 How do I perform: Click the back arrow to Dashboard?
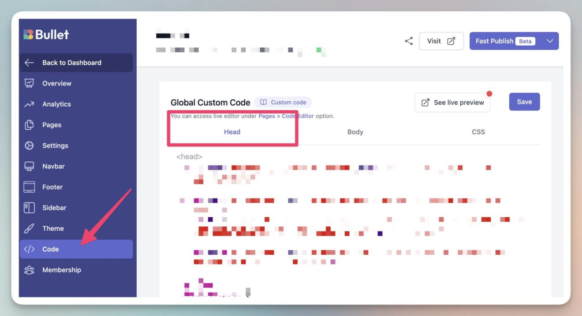[29, 62]
